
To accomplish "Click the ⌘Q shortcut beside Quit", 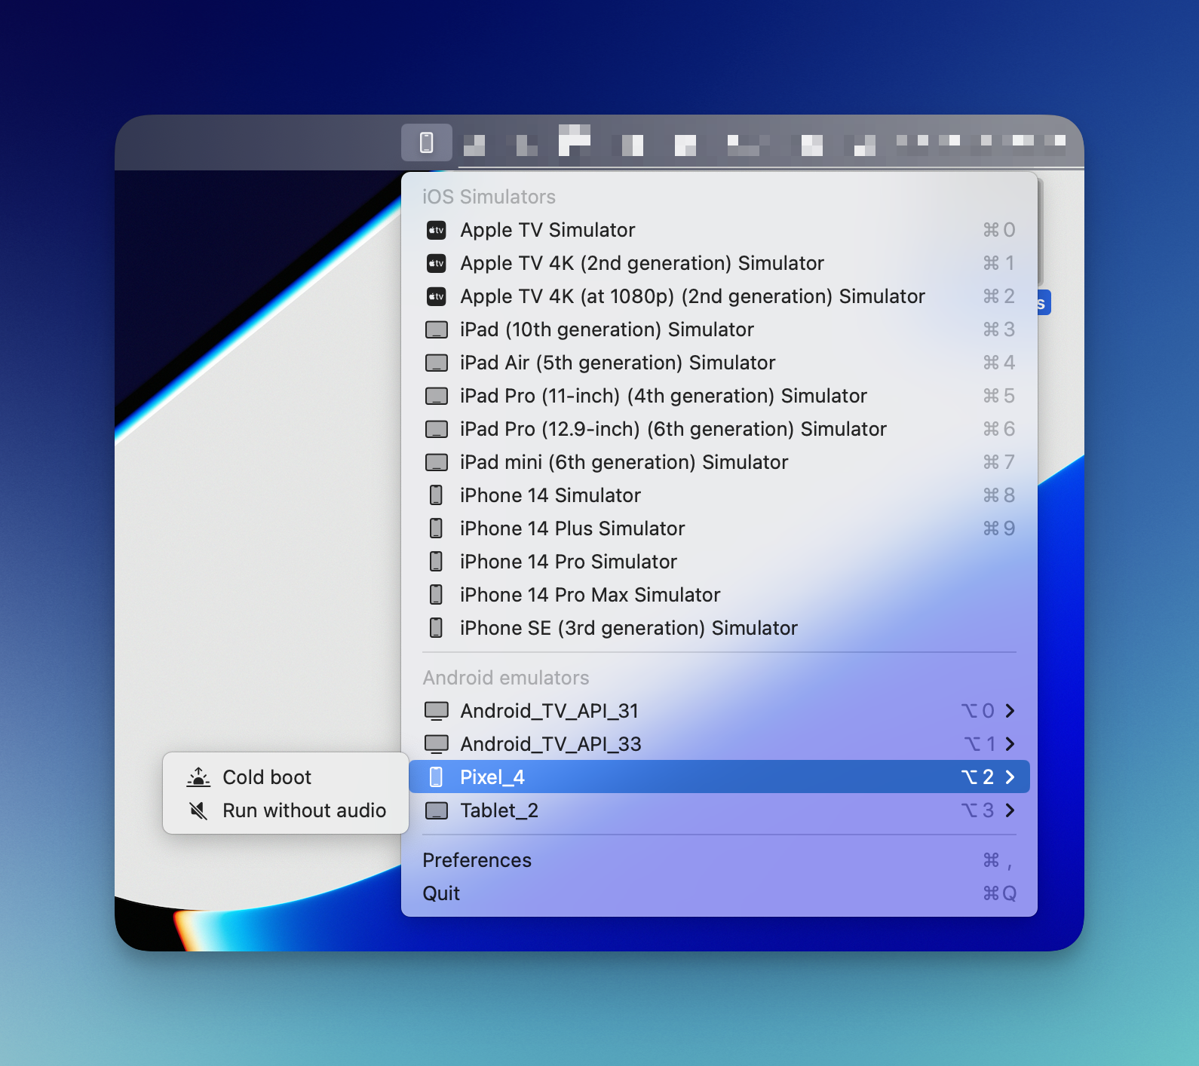I will pyautogui.click(x=999, y=893).
